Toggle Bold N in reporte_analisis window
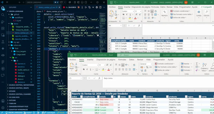Screen dimensions: 214x114 [123, 14]
